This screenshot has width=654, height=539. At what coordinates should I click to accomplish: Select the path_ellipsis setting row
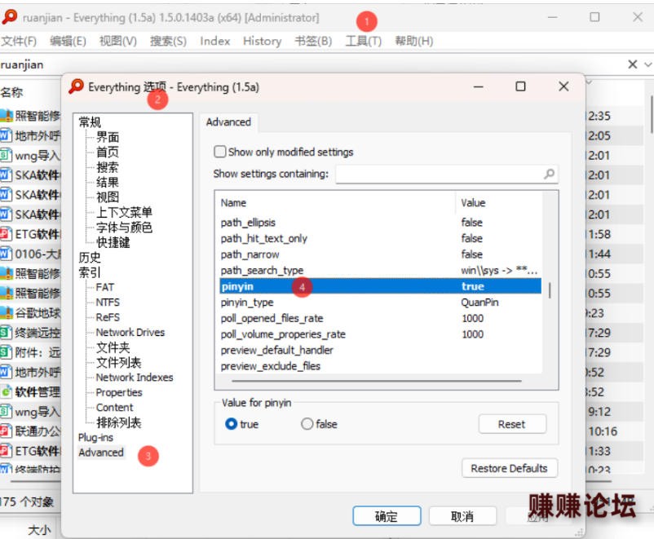click(x=380, y=223)
